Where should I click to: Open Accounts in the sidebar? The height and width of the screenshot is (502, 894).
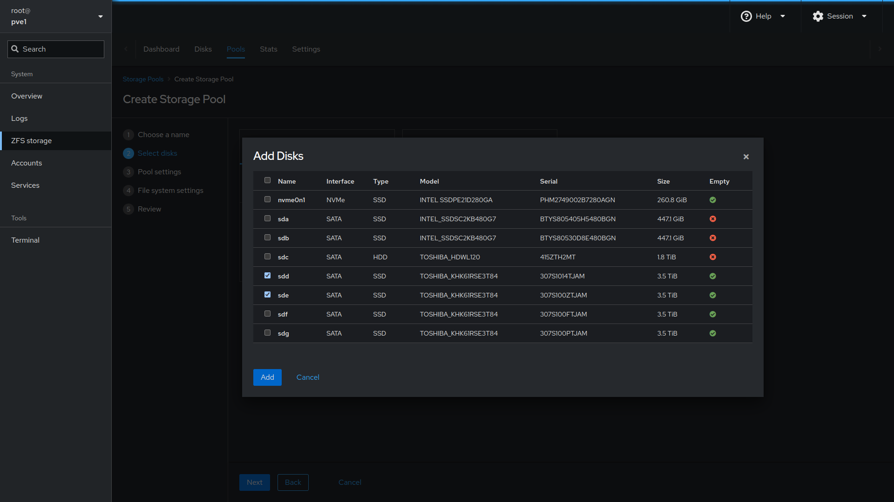[x=56, y=163]
